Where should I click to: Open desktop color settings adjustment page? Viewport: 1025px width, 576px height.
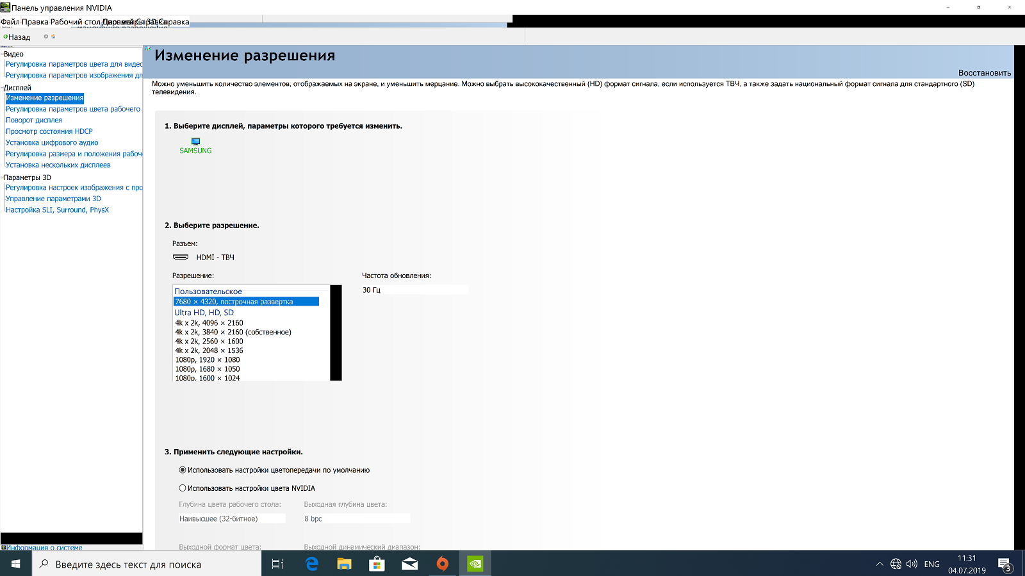coord(73,109)
